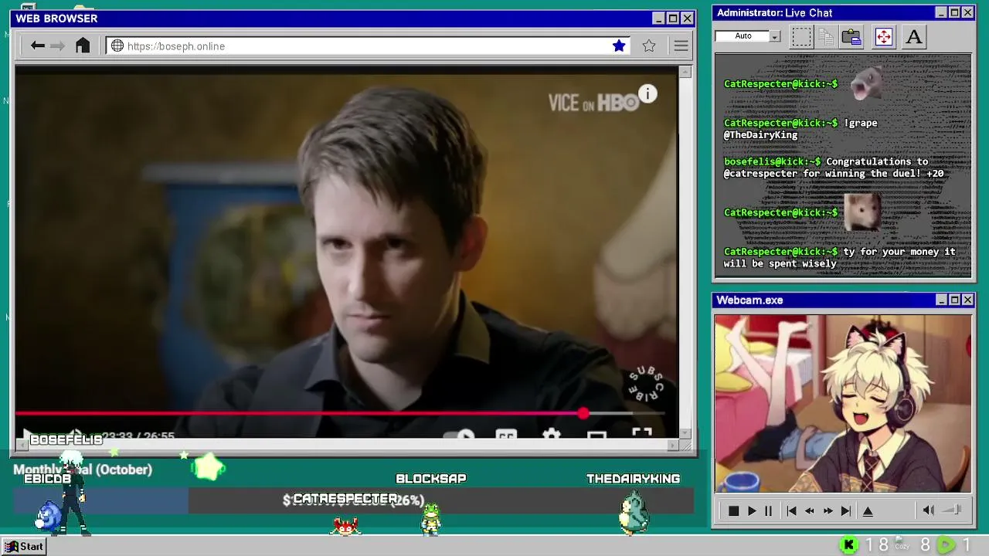Seek using the red video progress handle

tap(583, 415)
